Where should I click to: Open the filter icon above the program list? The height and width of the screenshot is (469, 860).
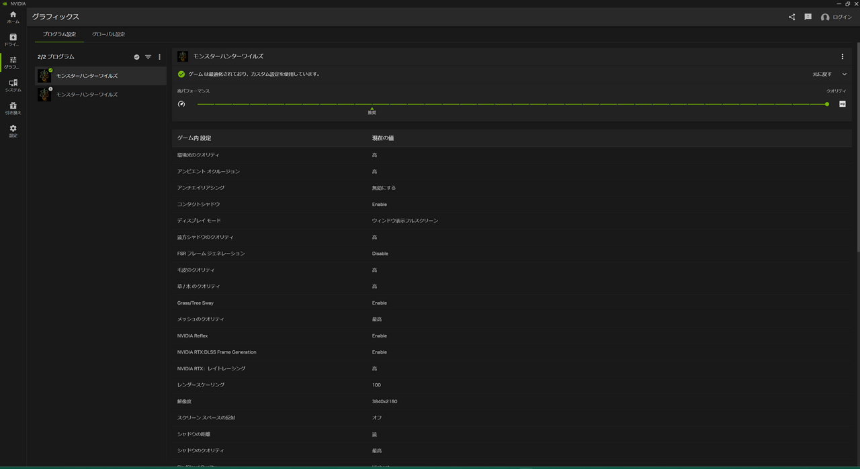pyautogui.click(x=148, y=57)
